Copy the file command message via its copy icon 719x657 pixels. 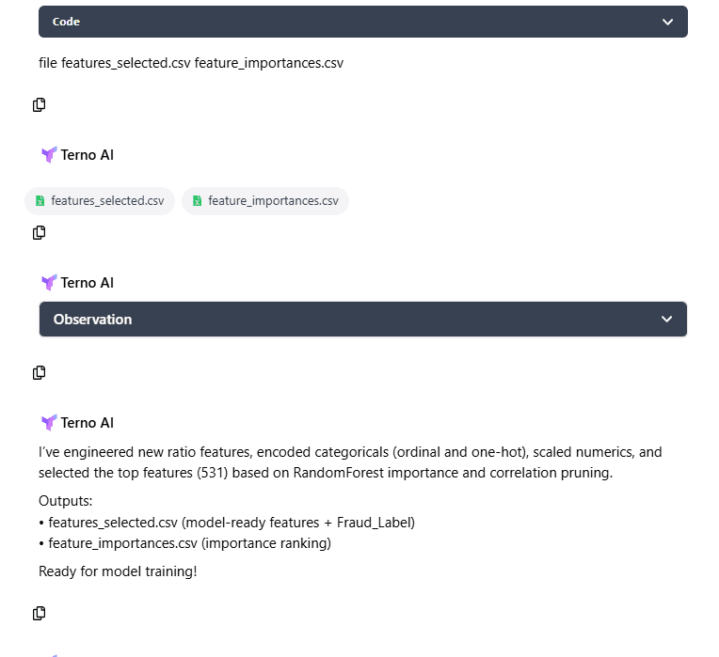40,104
